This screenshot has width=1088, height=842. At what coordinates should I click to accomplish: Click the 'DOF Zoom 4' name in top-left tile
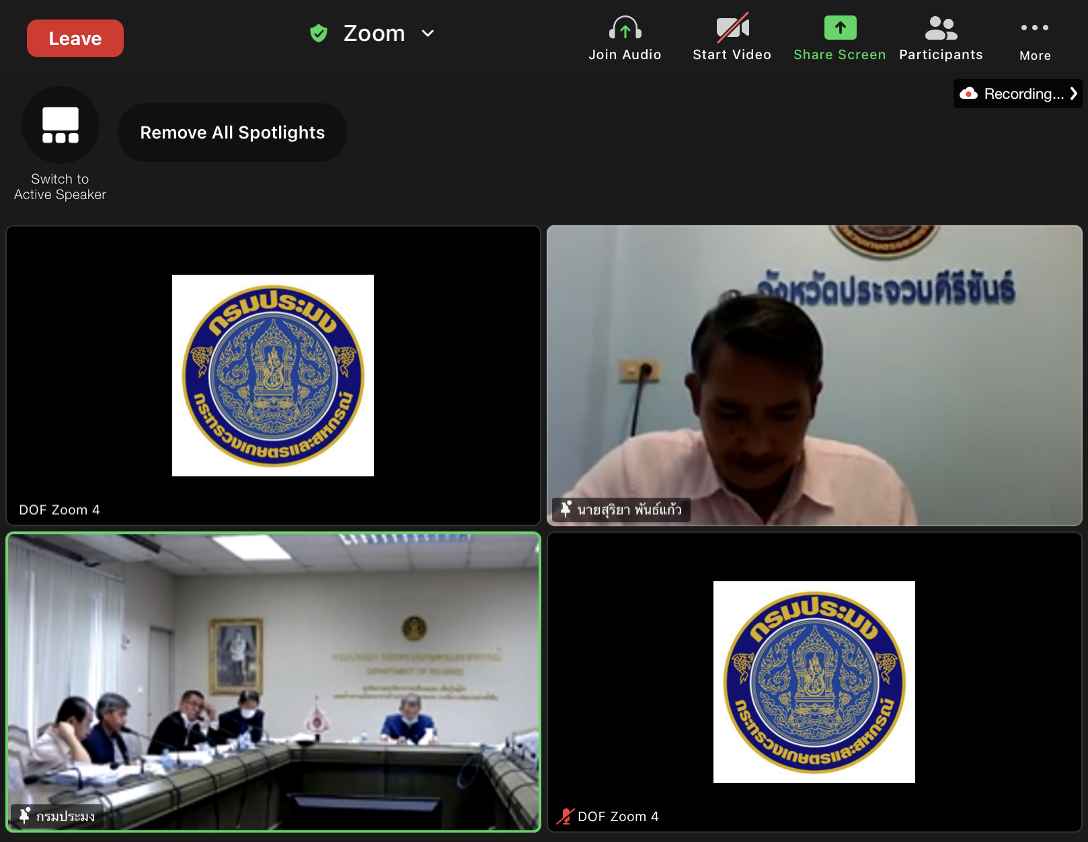59,510
